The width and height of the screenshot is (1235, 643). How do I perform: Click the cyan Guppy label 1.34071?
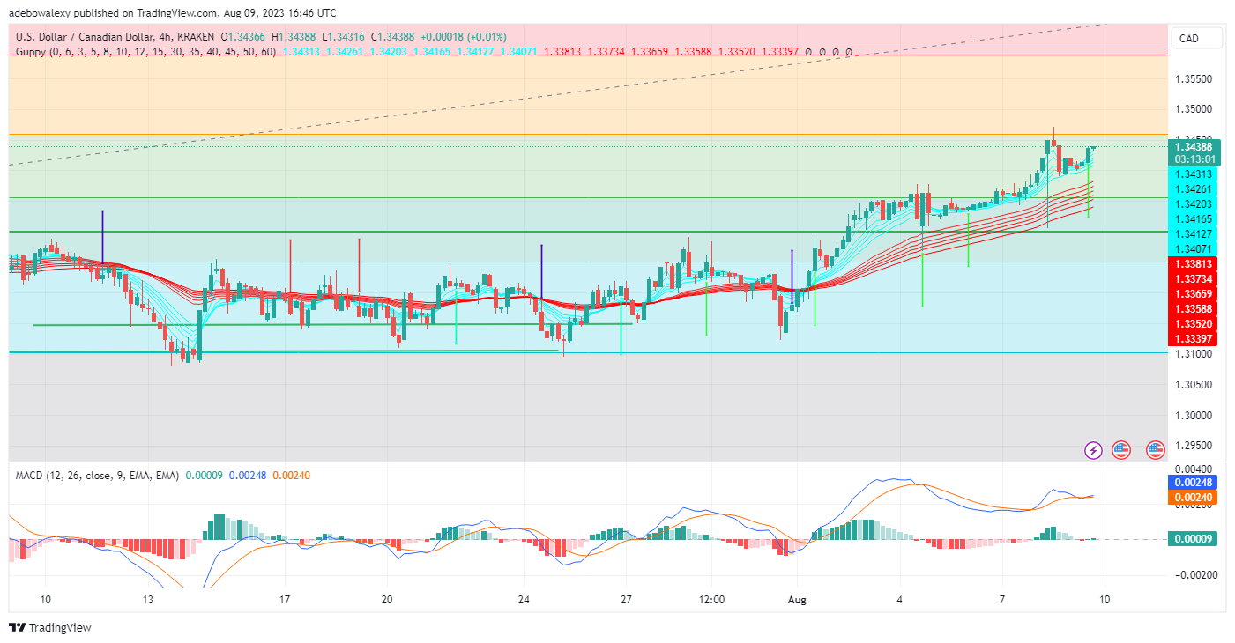pos(1192,249)
